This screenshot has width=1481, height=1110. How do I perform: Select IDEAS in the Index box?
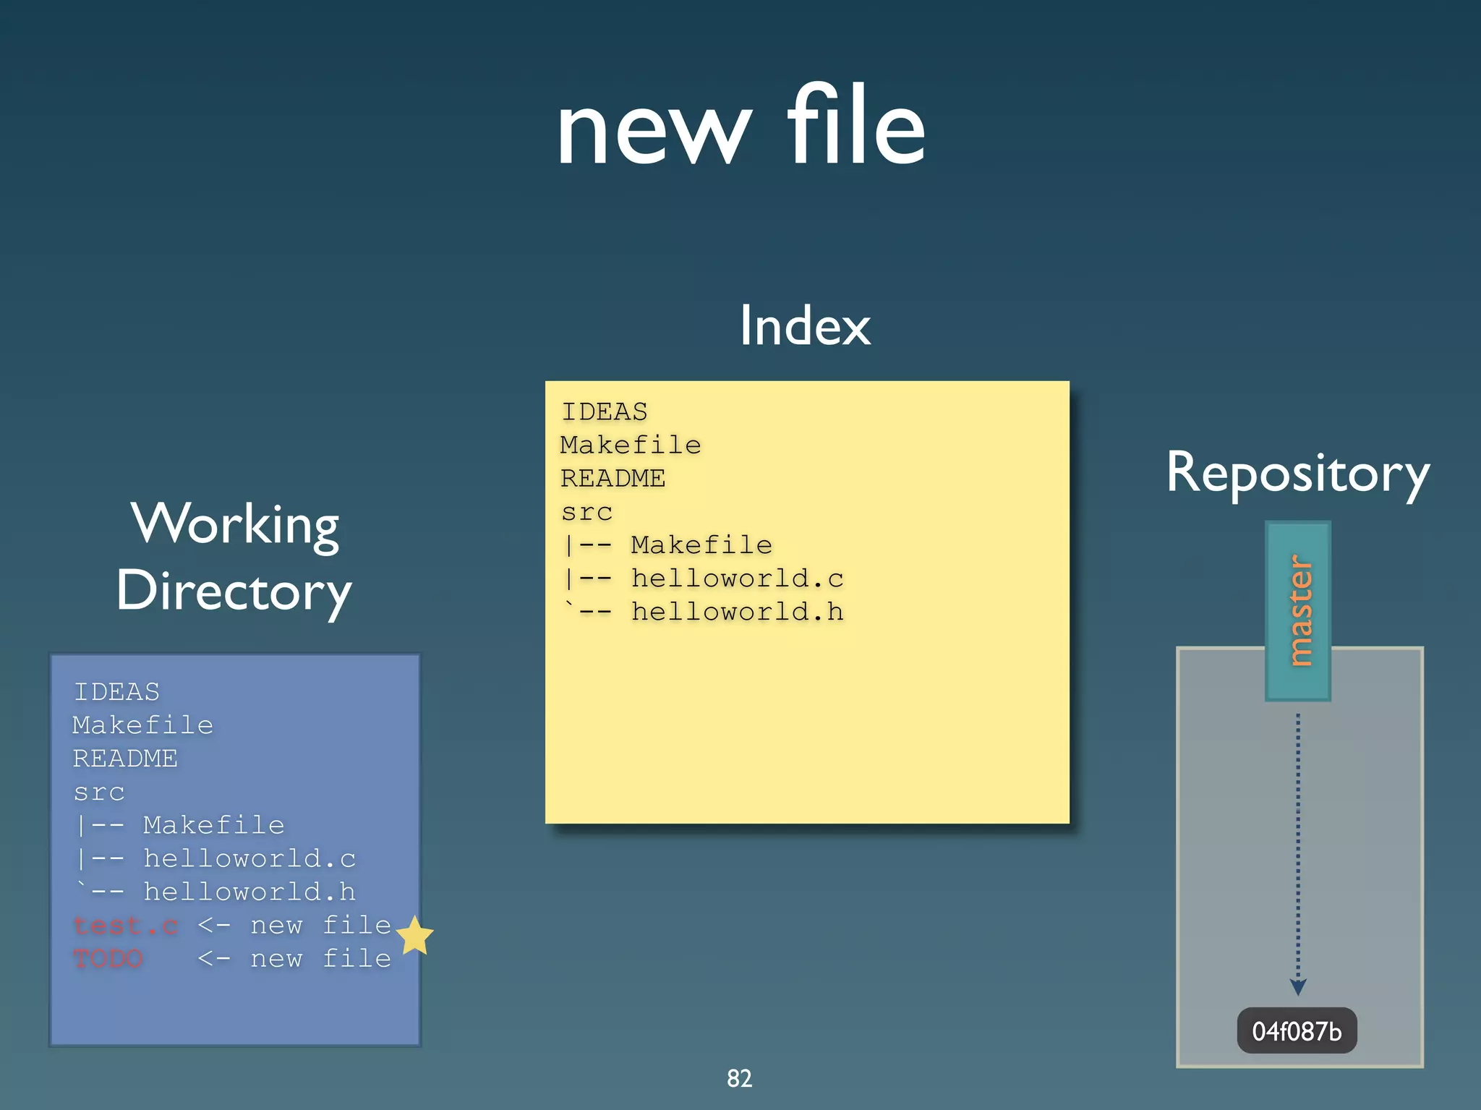tap(605, 411)
